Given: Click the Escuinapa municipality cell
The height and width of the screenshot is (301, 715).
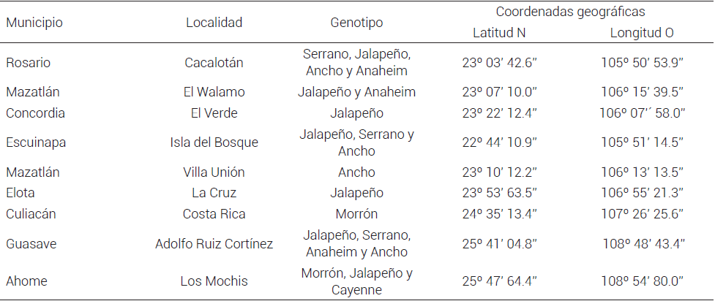Looking at the screenshot, I should [x=36, y=142].
